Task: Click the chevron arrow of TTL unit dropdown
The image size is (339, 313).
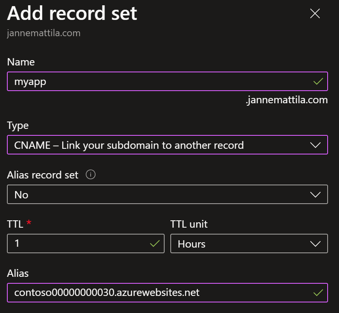Action: pyautogui.click(x=315, y=244)
